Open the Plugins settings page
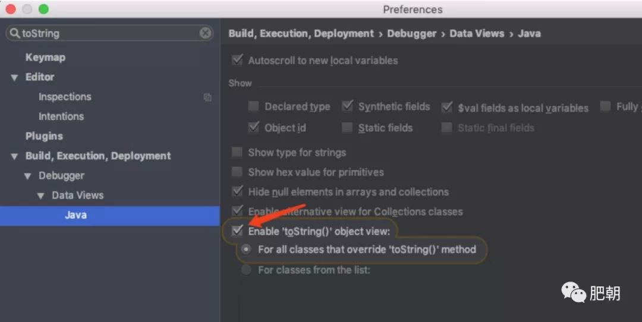 [x=44, y=136]
